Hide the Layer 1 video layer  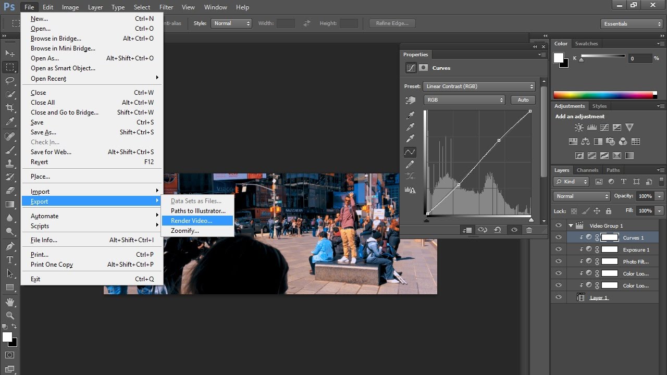(559, 297)
